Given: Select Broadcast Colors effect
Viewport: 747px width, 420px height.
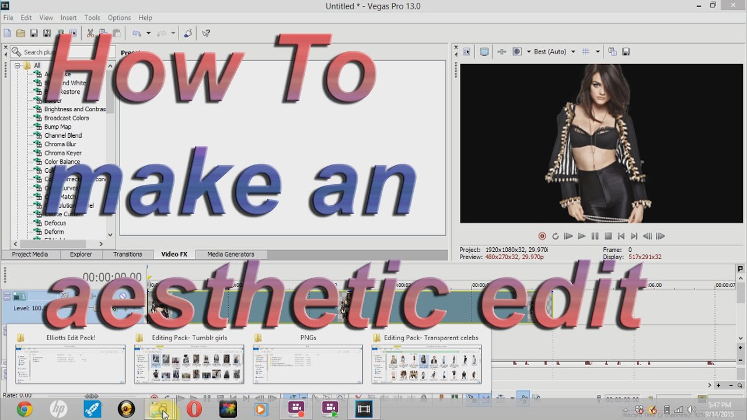Looking at the screenshot, I should pos(67,118).
